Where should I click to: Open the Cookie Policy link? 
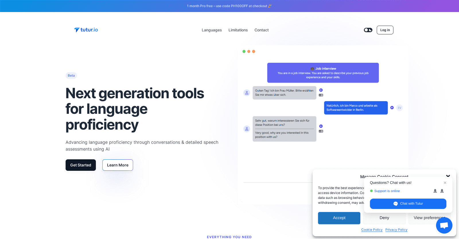[x=372, y=230]
